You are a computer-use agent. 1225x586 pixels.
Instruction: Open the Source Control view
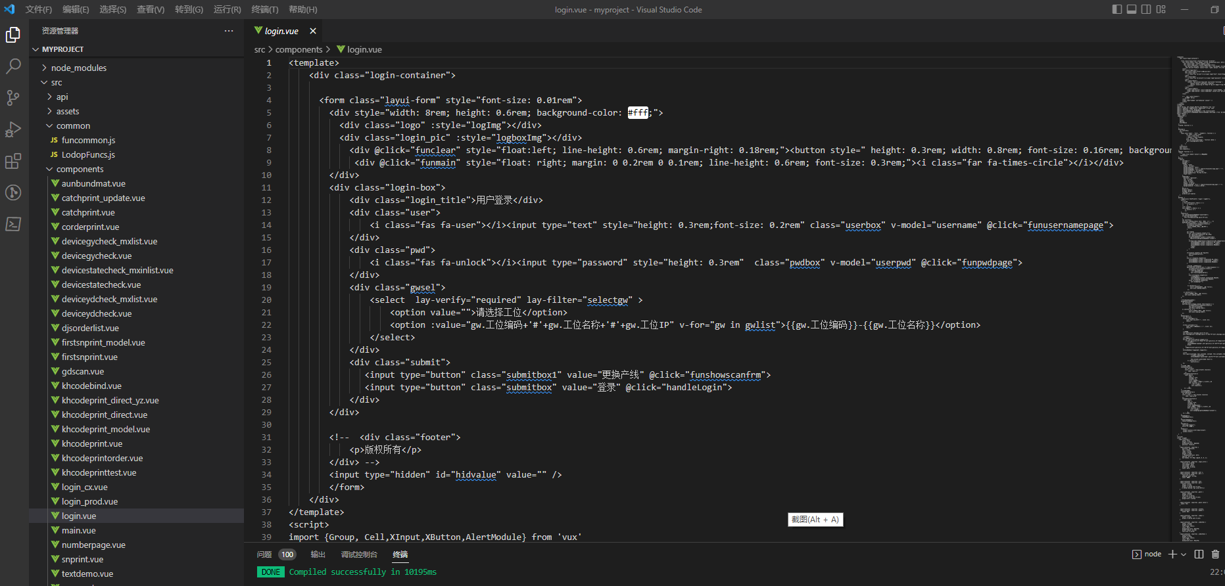point(13,98)
